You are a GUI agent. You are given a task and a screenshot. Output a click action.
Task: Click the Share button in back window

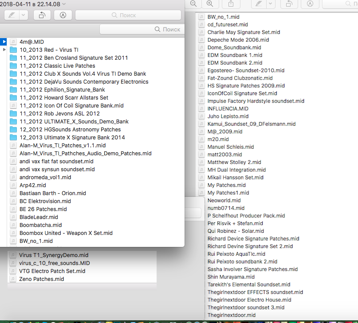pos(231,4)
